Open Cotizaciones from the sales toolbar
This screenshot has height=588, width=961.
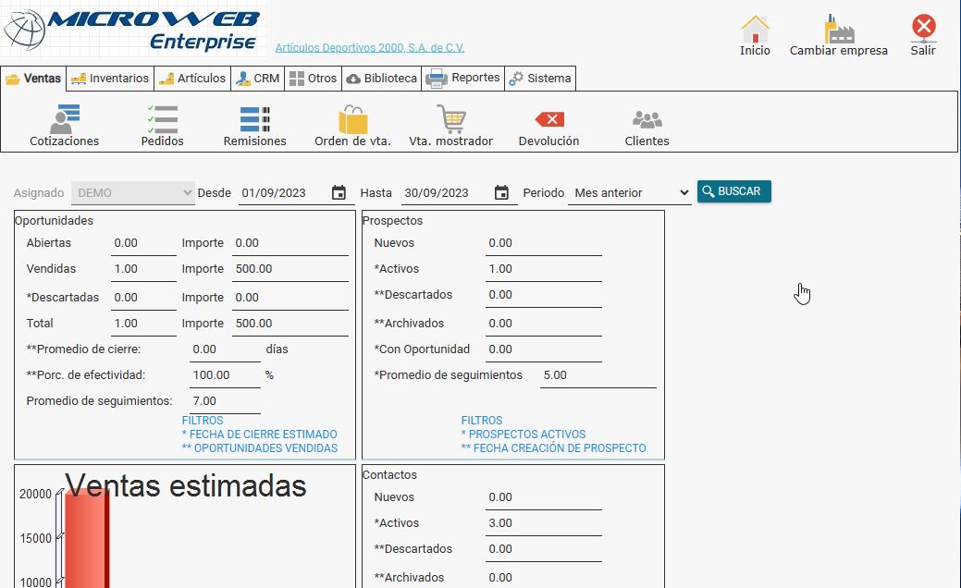65,120
